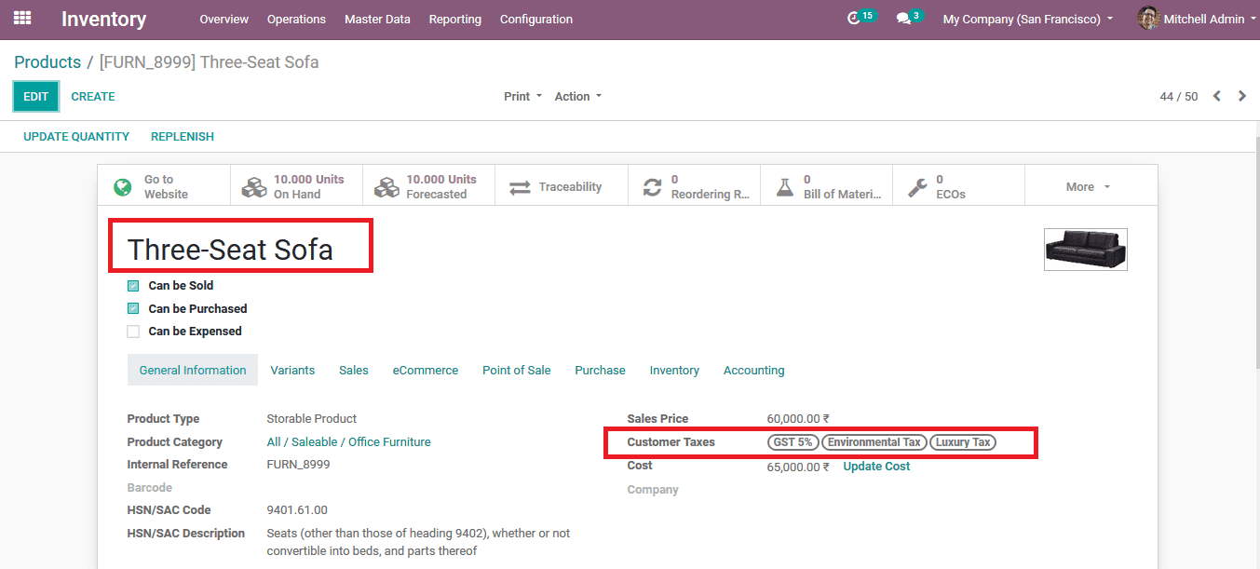Switch to the eCommerce tab

pyautogui.click(x=426, y=370)
